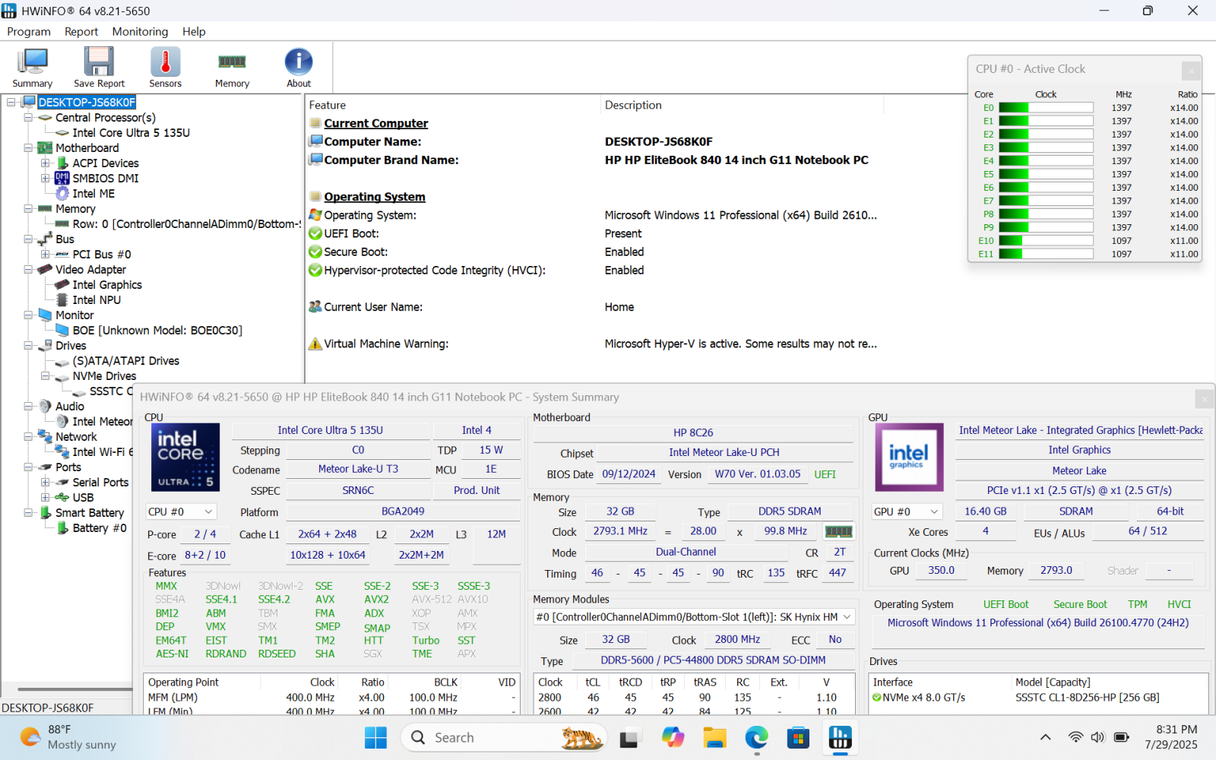Open the memory module selection dropdown
The height and width of the screenshot is (760, 1216).
[x=694, y=617]
